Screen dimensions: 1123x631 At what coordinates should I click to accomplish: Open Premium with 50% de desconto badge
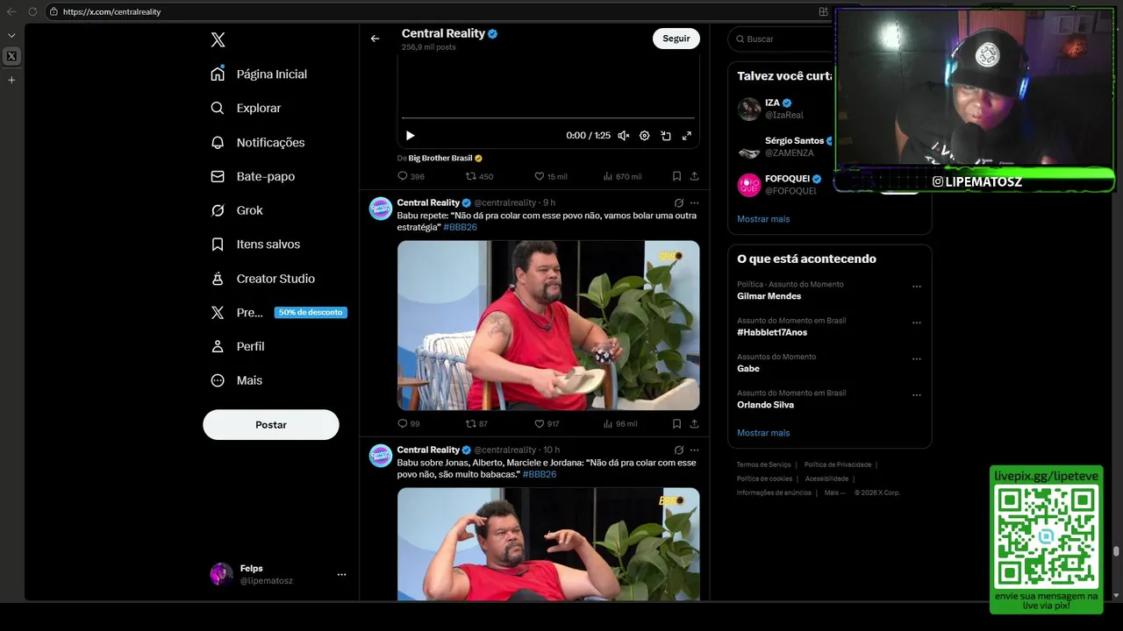pyautogui.click(x=278, y=312)
